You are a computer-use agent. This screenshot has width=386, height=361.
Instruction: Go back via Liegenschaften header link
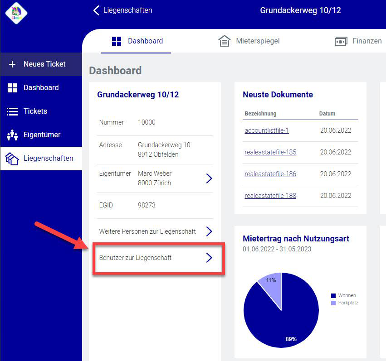coord(127,10)
